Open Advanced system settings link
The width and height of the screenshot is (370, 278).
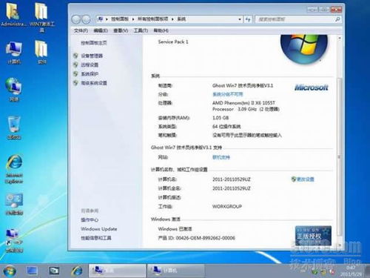(x=94, y=83)
